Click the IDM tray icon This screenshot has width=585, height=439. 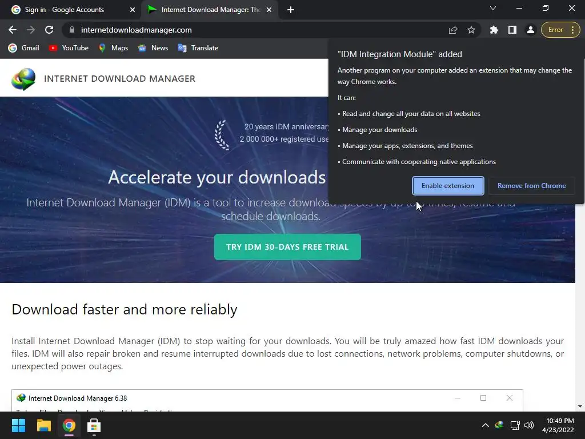click(x=499, y=425)
